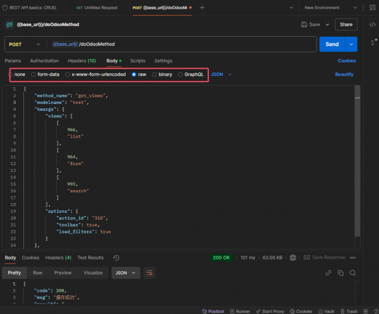
Task: Click the 200 OK status badge
Action: click(x=221, y=258)
